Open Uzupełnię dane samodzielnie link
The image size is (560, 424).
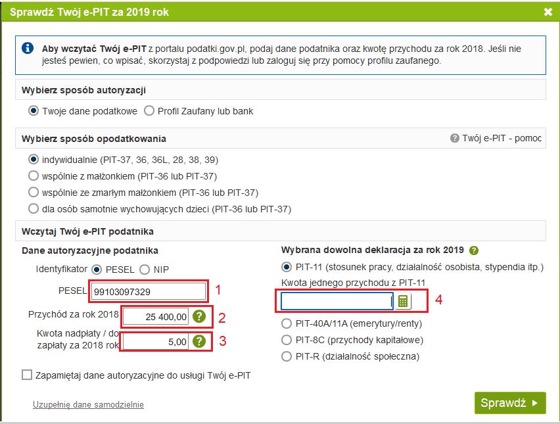(88, 405)
